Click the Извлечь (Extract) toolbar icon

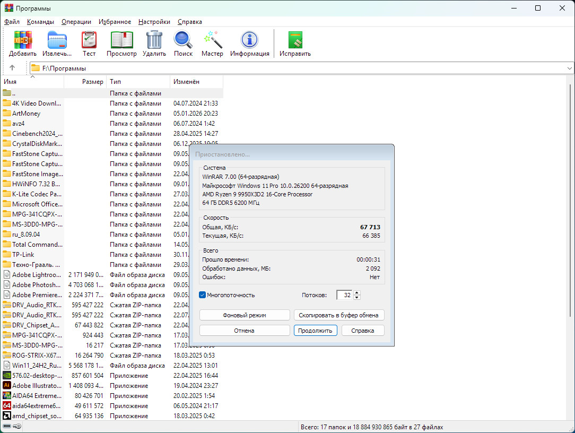[57, 40]
